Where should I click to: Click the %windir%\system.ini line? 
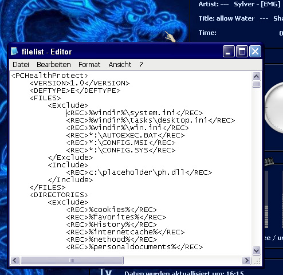[x=134, y=113]
